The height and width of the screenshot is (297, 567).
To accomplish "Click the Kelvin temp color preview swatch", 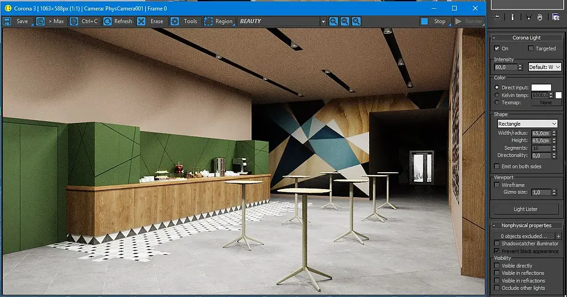I will click(x=558, y=95).
